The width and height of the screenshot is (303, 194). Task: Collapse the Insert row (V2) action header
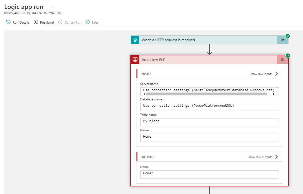pos(207,60)
